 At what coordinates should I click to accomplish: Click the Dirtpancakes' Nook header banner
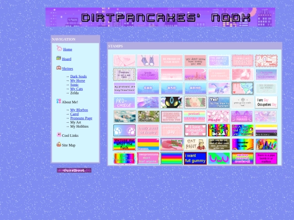point(160,17)
